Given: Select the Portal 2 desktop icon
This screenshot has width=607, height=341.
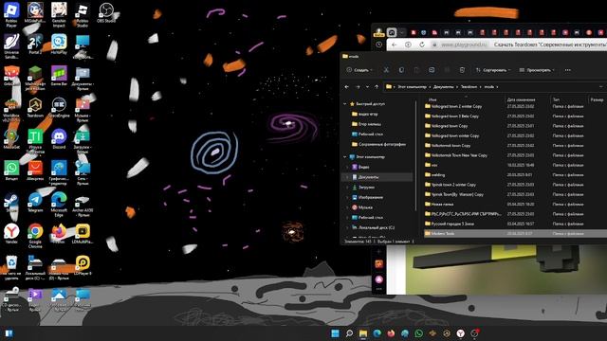Looking at the screenshot, I should click(x=35, y=45).
